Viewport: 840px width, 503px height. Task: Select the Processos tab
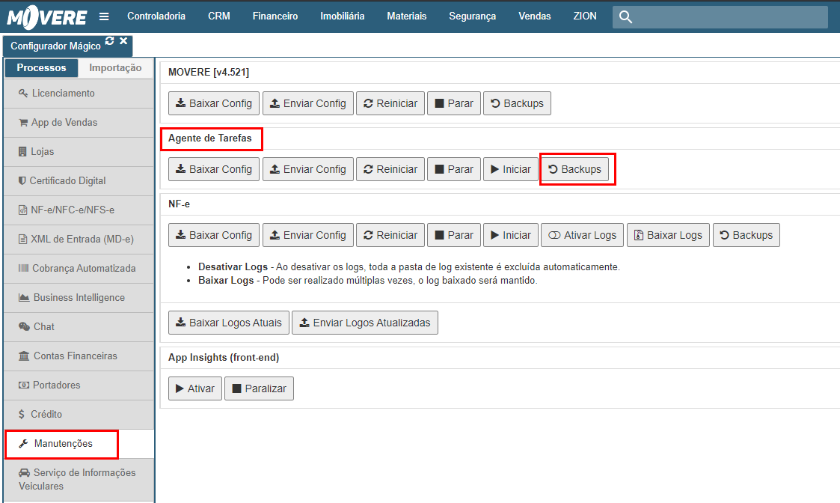(41, 67)
